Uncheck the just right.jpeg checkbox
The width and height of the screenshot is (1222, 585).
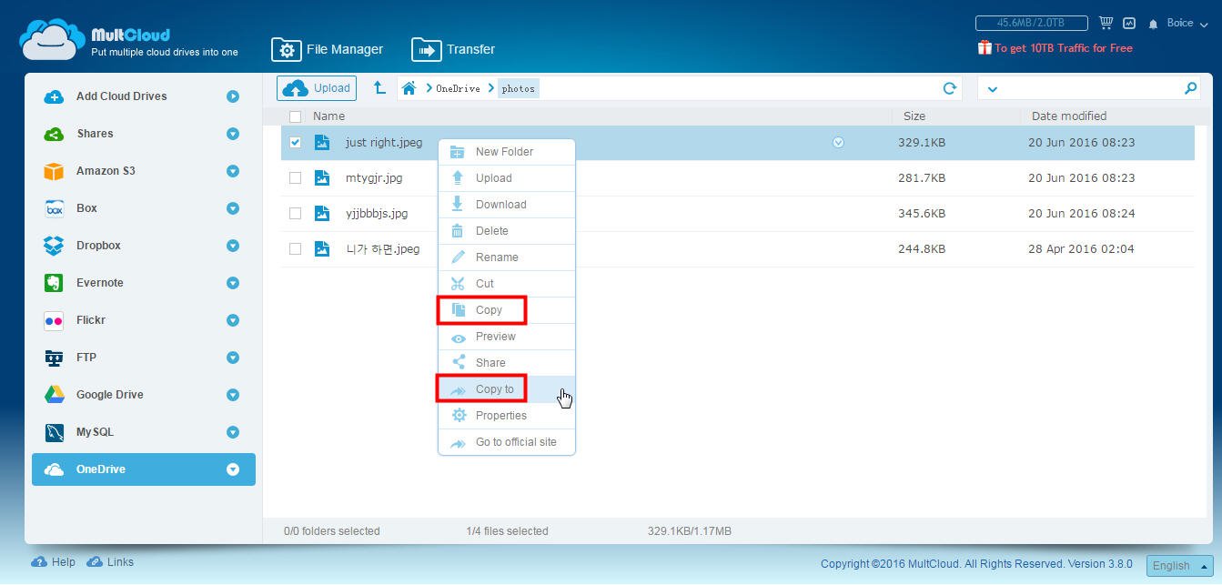coord(295,143)
